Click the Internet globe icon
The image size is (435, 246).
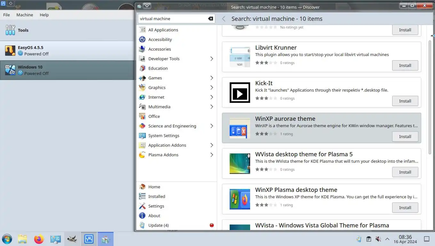pos(142,97)
